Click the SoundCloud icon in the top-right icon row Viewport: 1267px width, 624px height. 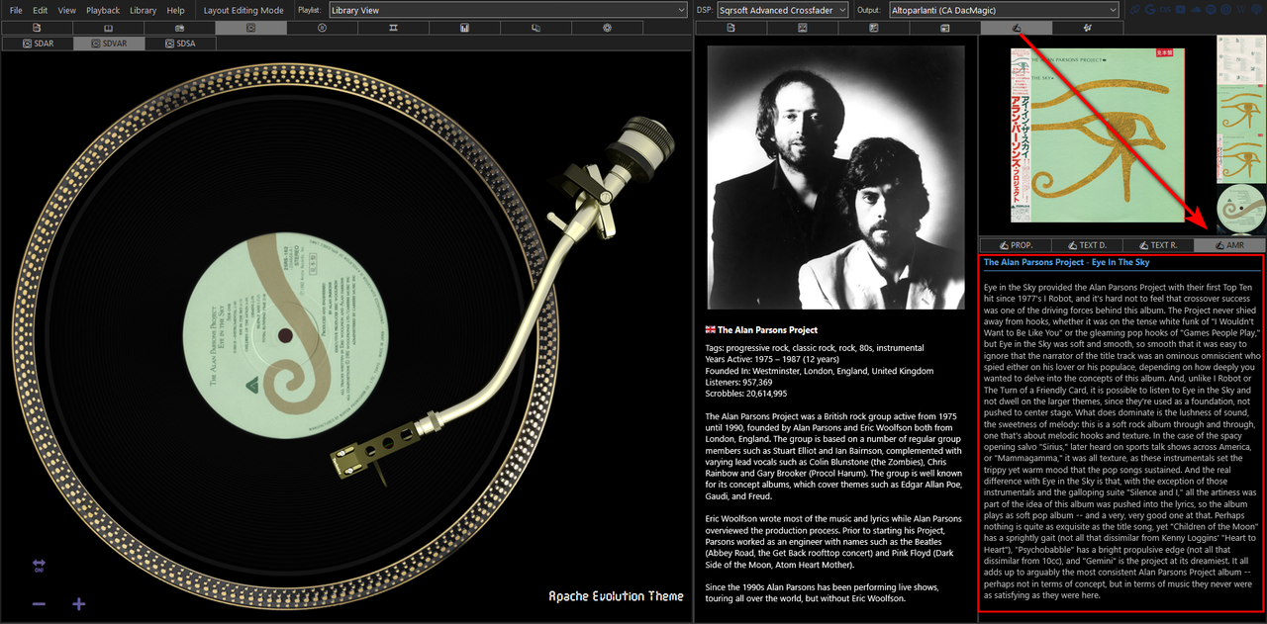(1196, 10)
